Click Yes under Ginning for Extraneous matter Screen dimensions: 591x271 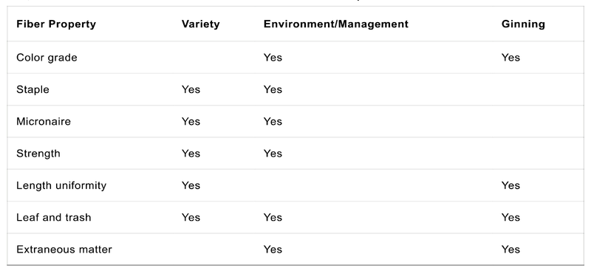[x=510, y=250]
